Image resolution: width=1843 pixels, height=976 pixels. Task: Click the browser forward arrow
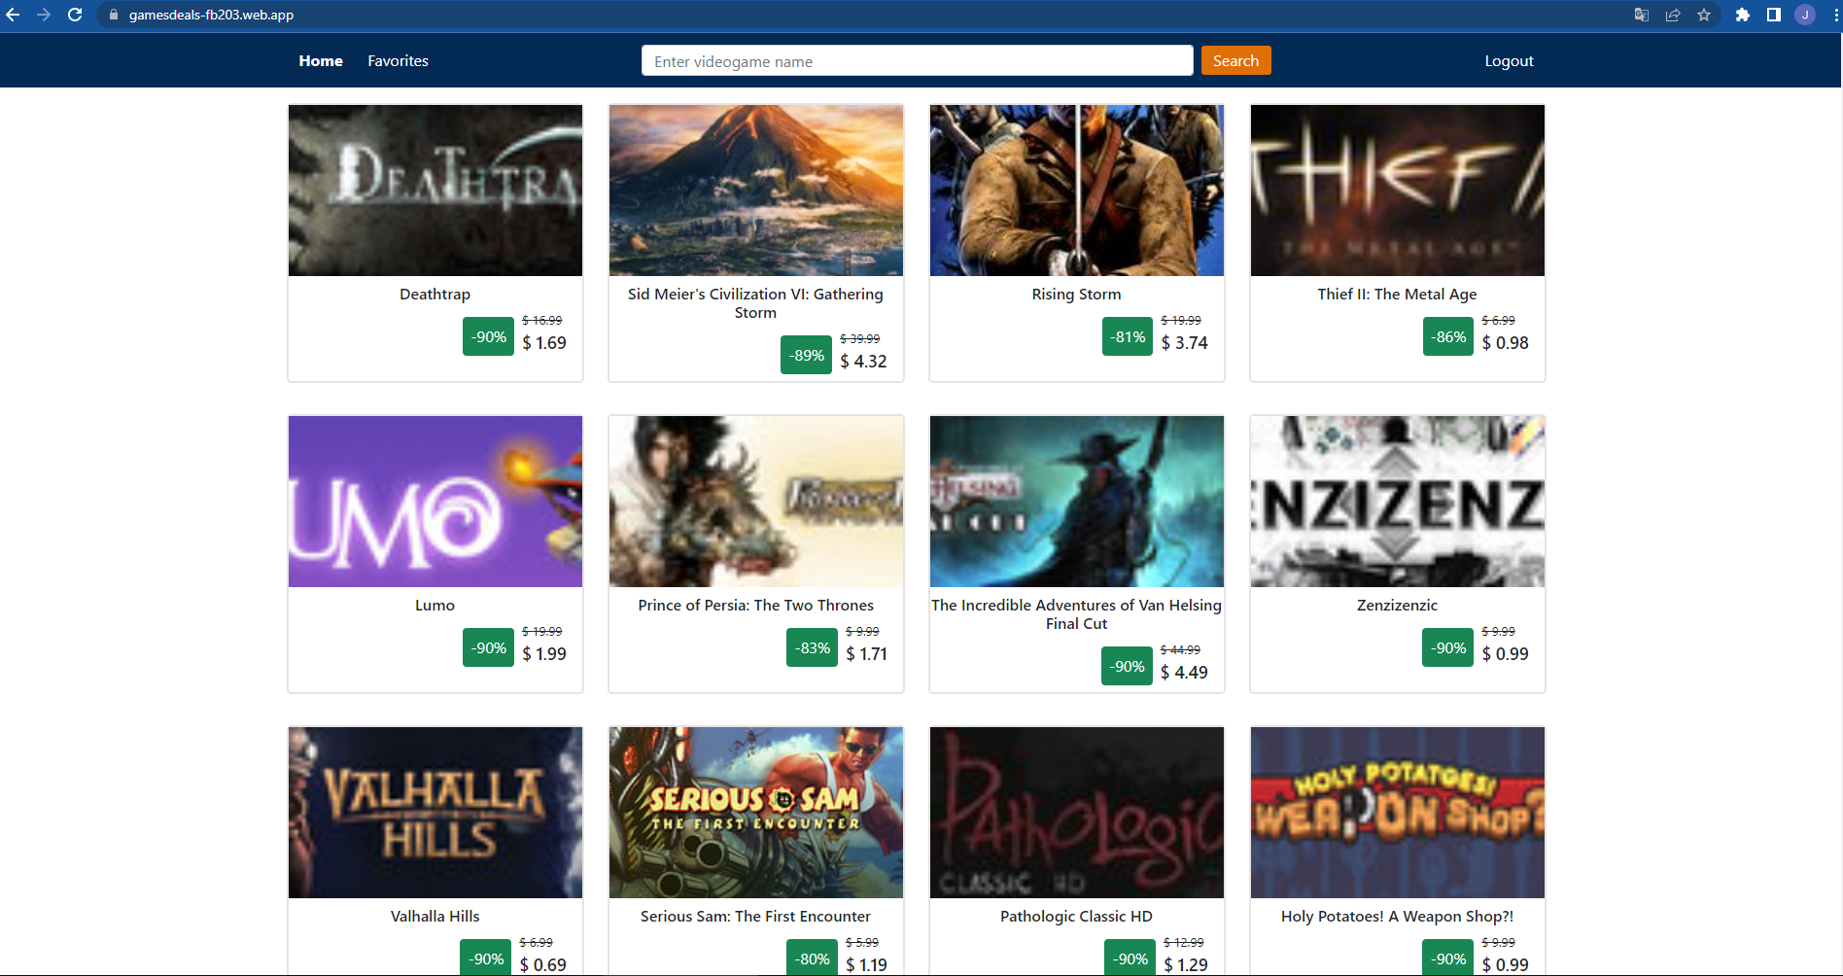coord(44,15)
